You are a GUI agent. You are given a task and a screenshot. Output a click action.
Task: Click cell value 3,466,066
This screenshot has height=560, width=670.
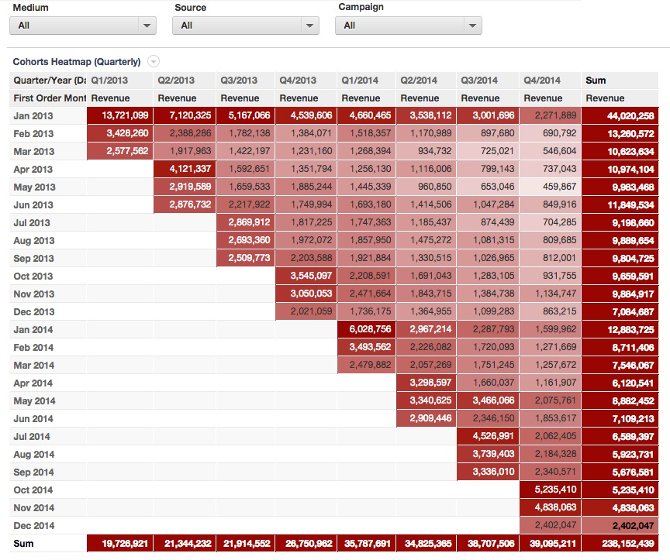pos(488,400)
